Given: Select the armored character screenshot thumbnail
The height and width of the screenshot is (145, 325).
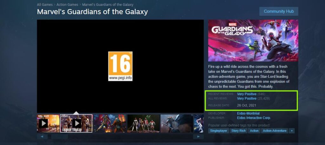Looking at the screenshot, I should tap(176, 123).
